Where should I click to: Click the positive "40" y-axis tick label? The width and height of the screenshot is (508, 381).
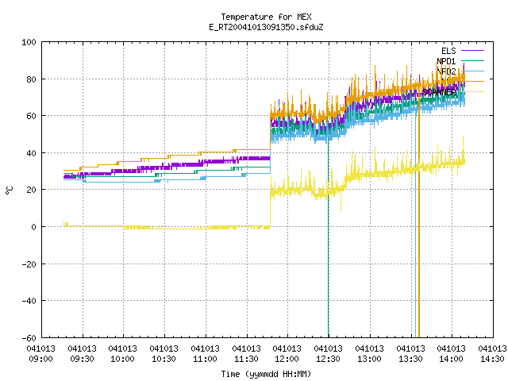(x=32, y=153)
